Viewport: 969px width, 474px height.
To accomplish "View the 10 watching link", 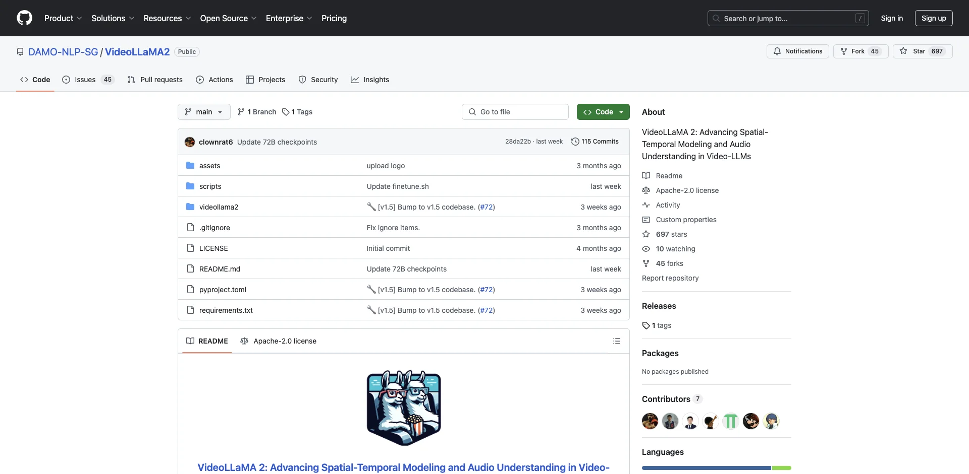I will (669, 249).
